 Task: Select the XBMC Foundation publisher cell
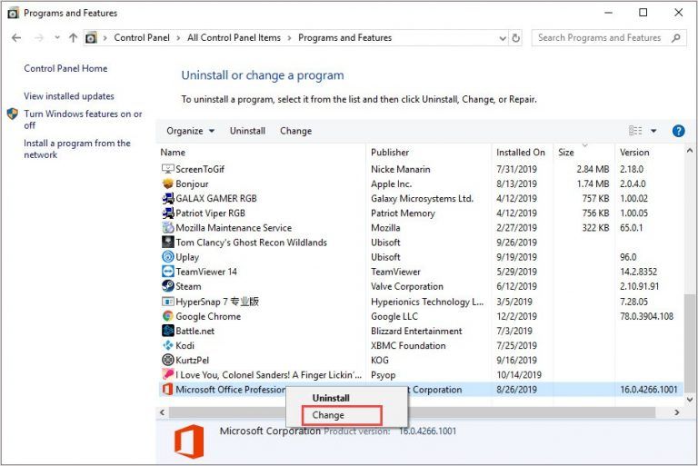[x=408, y=346]
